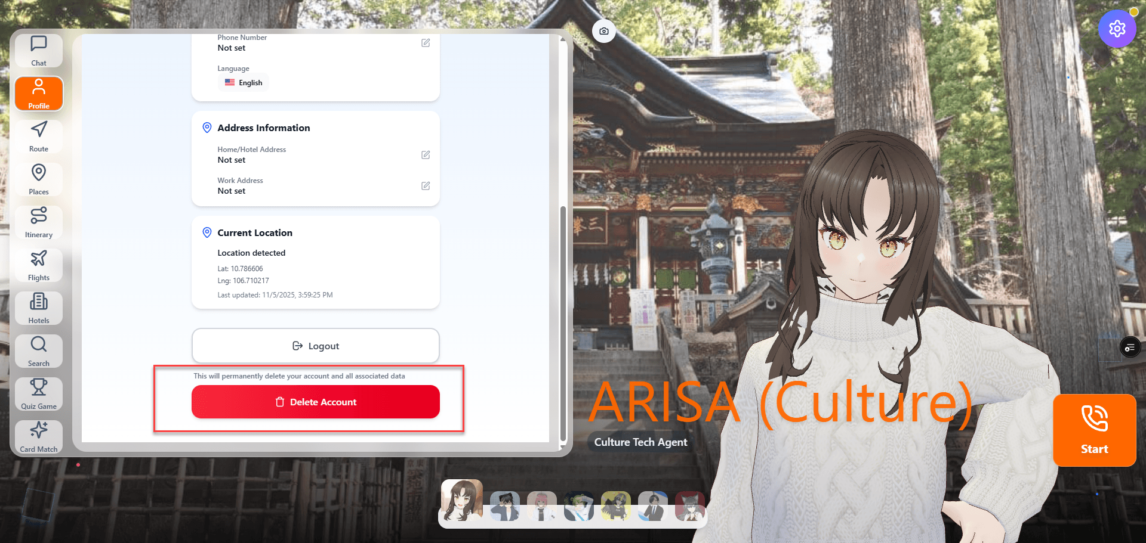
Task: Edit the Phone Number field
Action: point(426,43)
